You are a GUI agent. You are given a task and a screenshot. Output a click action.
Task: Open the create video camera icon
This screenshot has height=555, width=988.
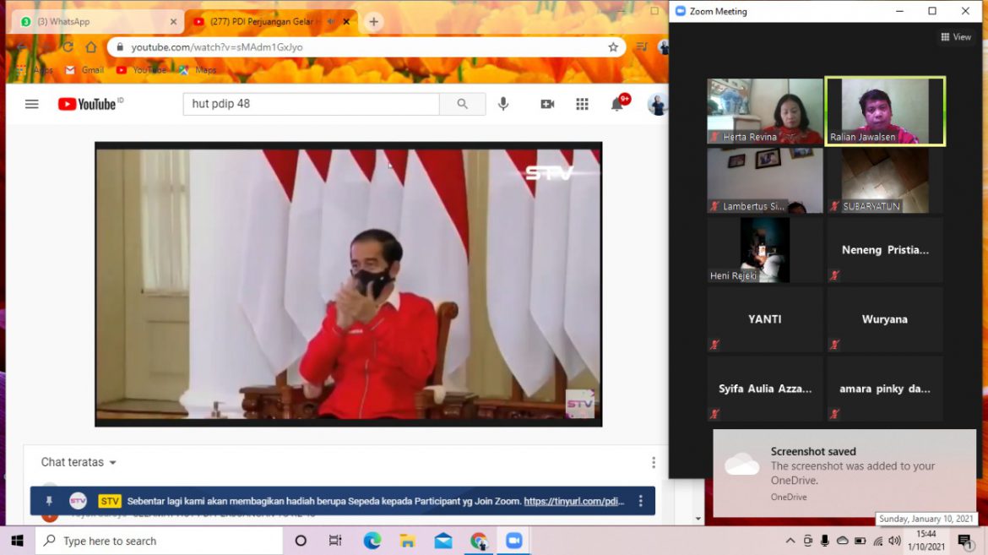pos(546,103)
